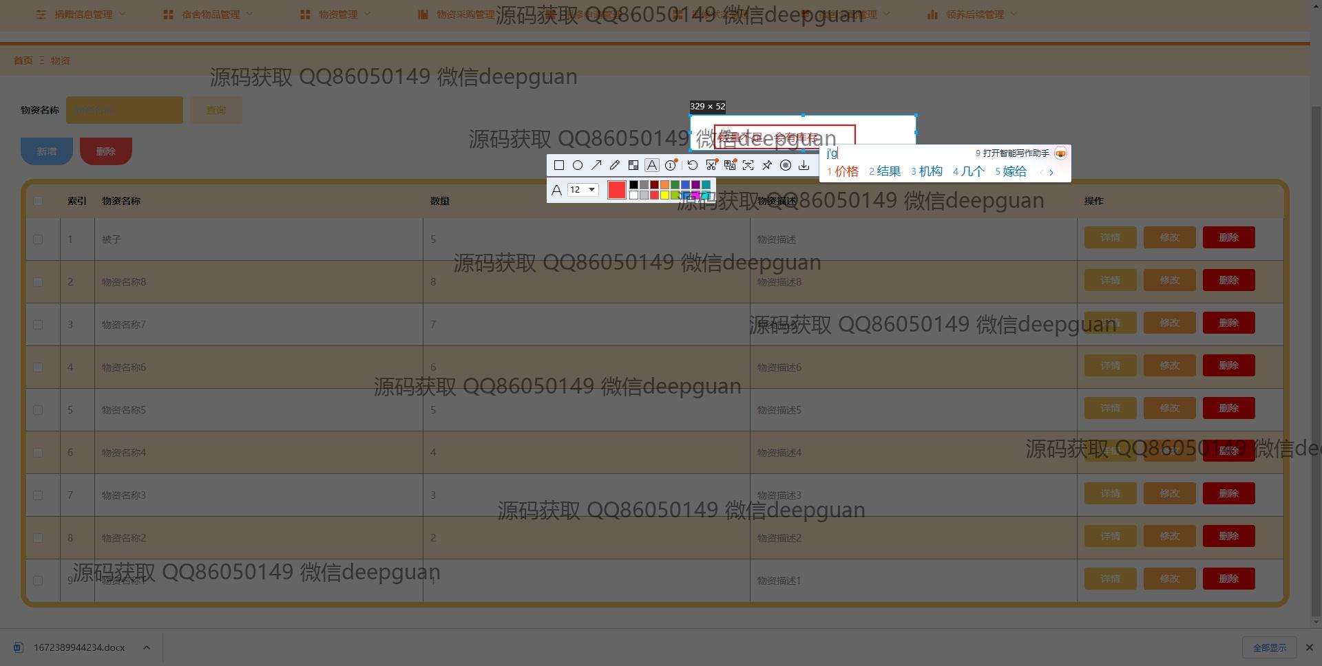Image resolution: width=1322 pixels, height=666 pixels.
Task: Click 修改 for the 物资名称5 row
Action: [1170, 408]
